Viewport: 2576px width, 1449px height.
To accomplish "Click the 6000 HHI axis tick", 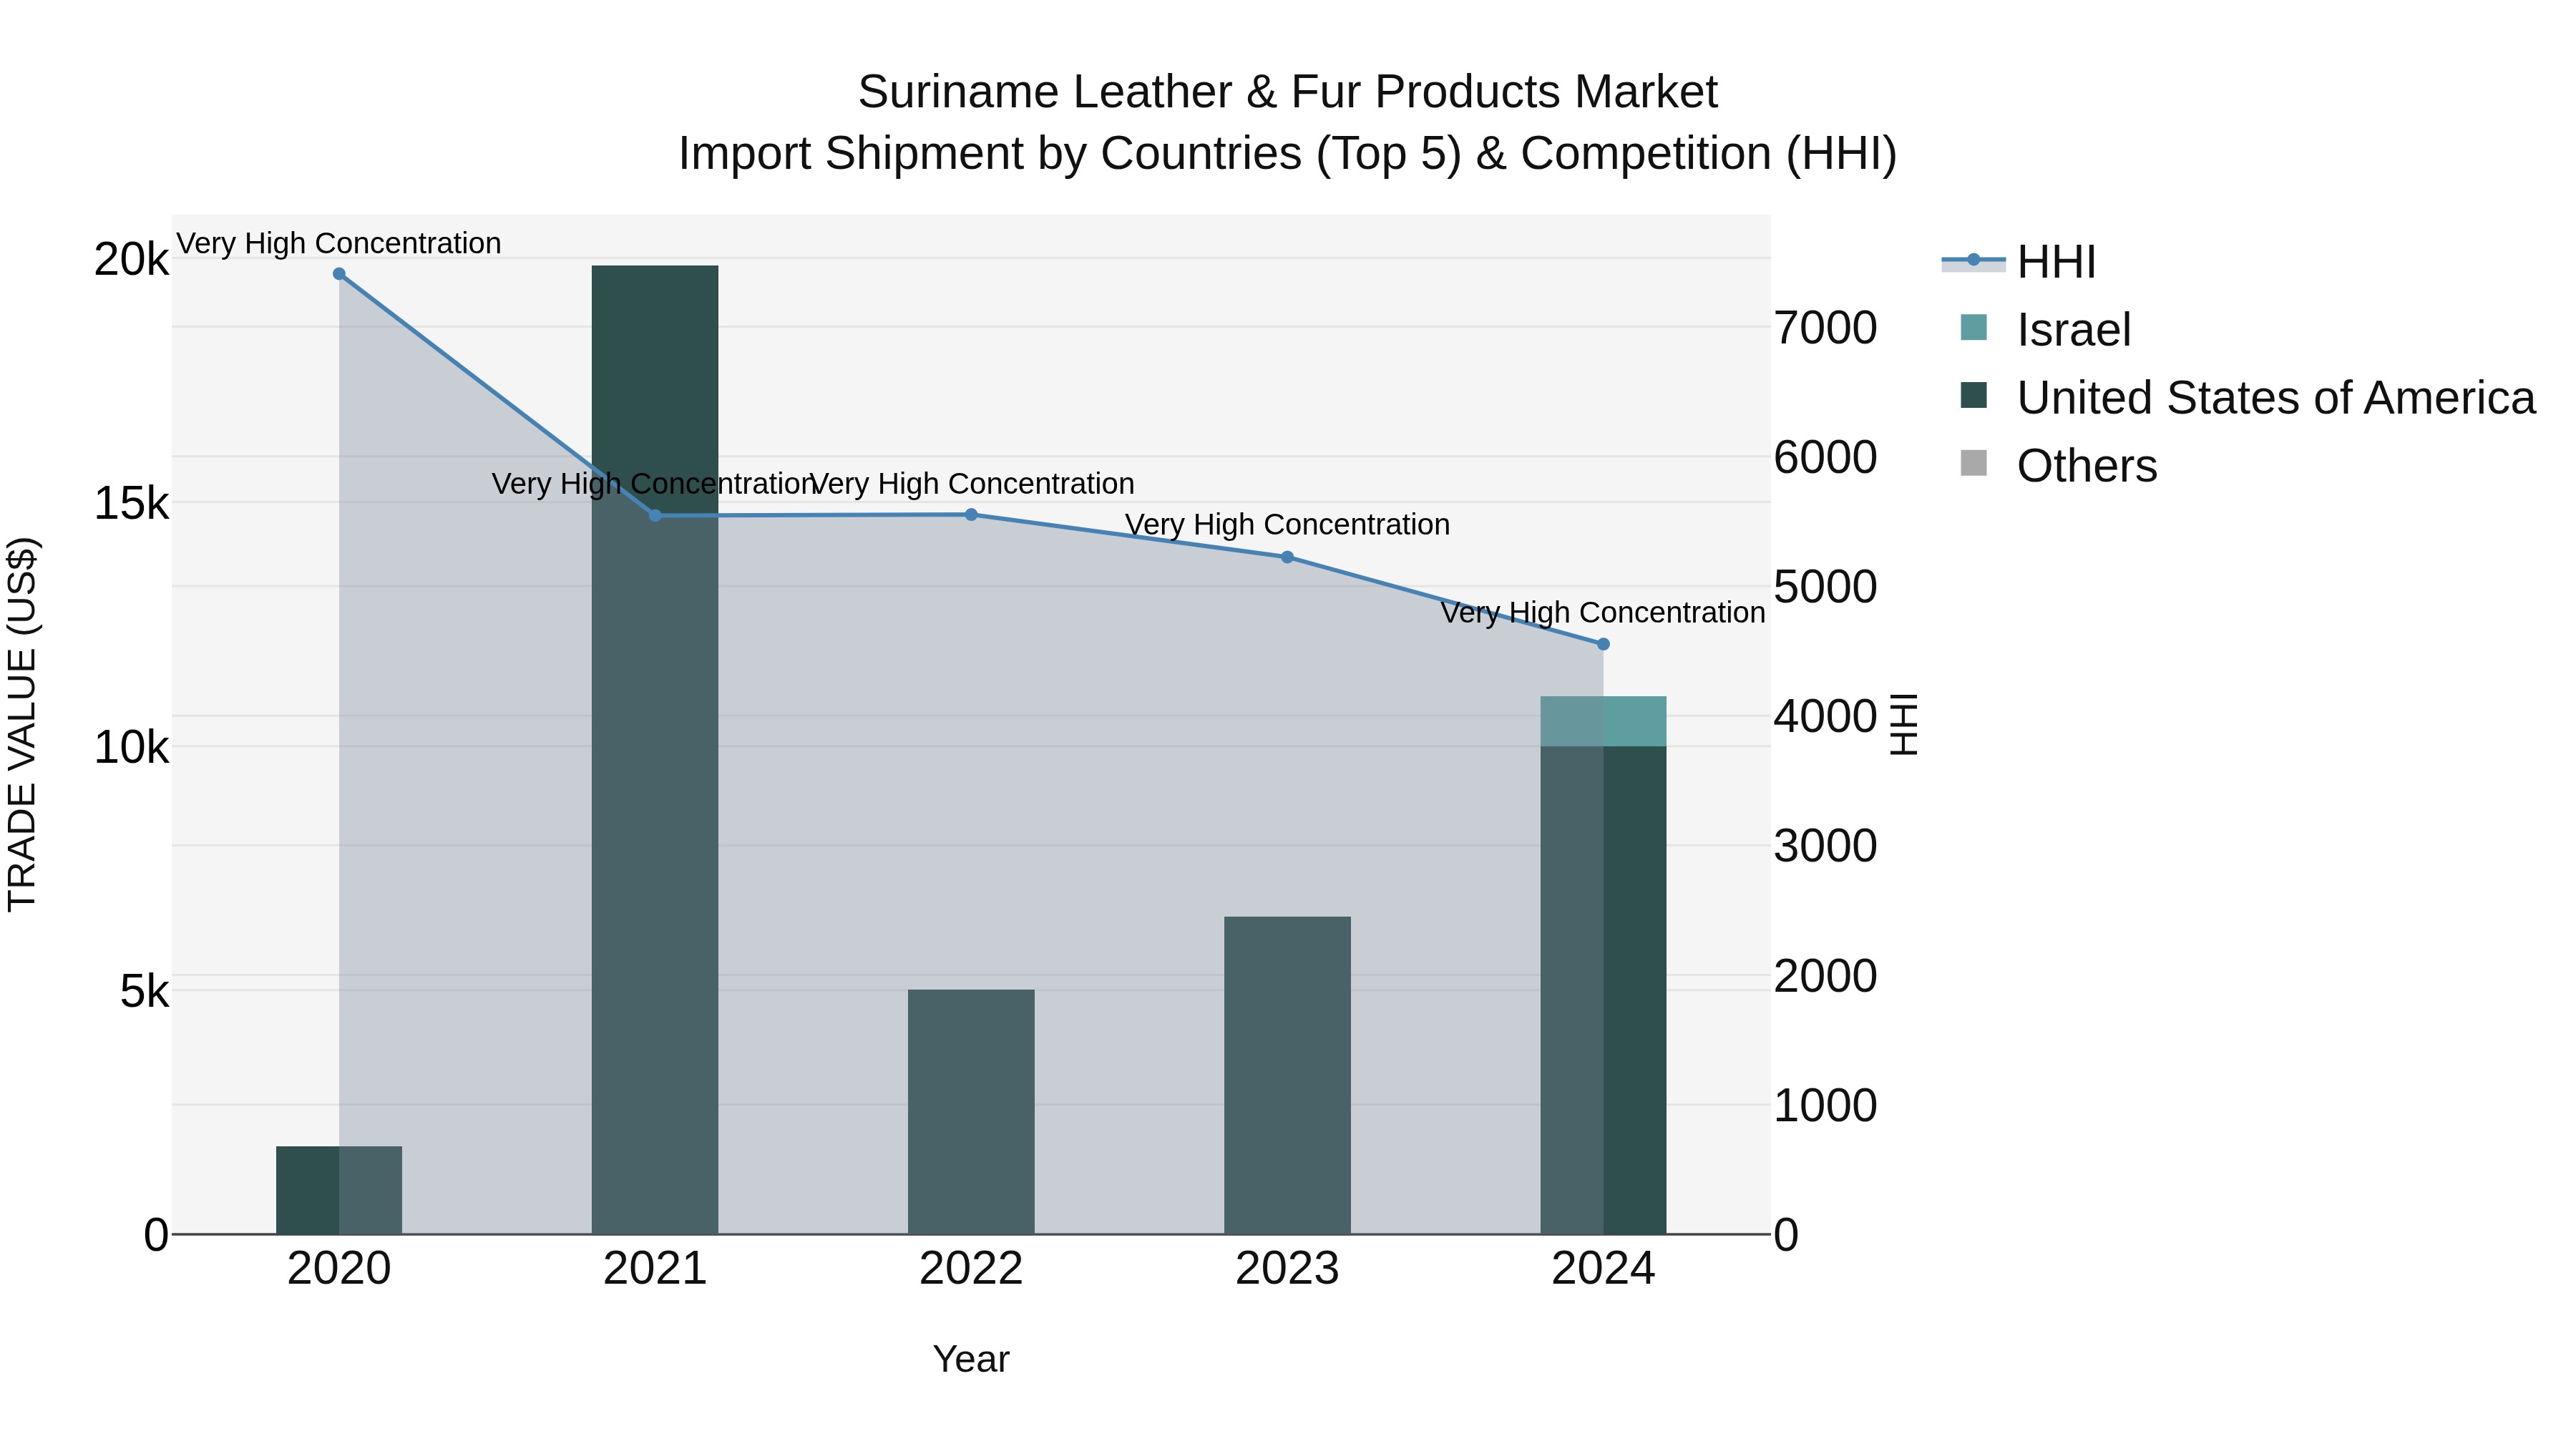I will click(x=1825, y=457).
